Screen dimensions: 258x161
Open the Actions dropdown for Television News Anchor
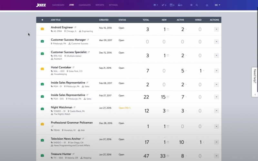216,142
